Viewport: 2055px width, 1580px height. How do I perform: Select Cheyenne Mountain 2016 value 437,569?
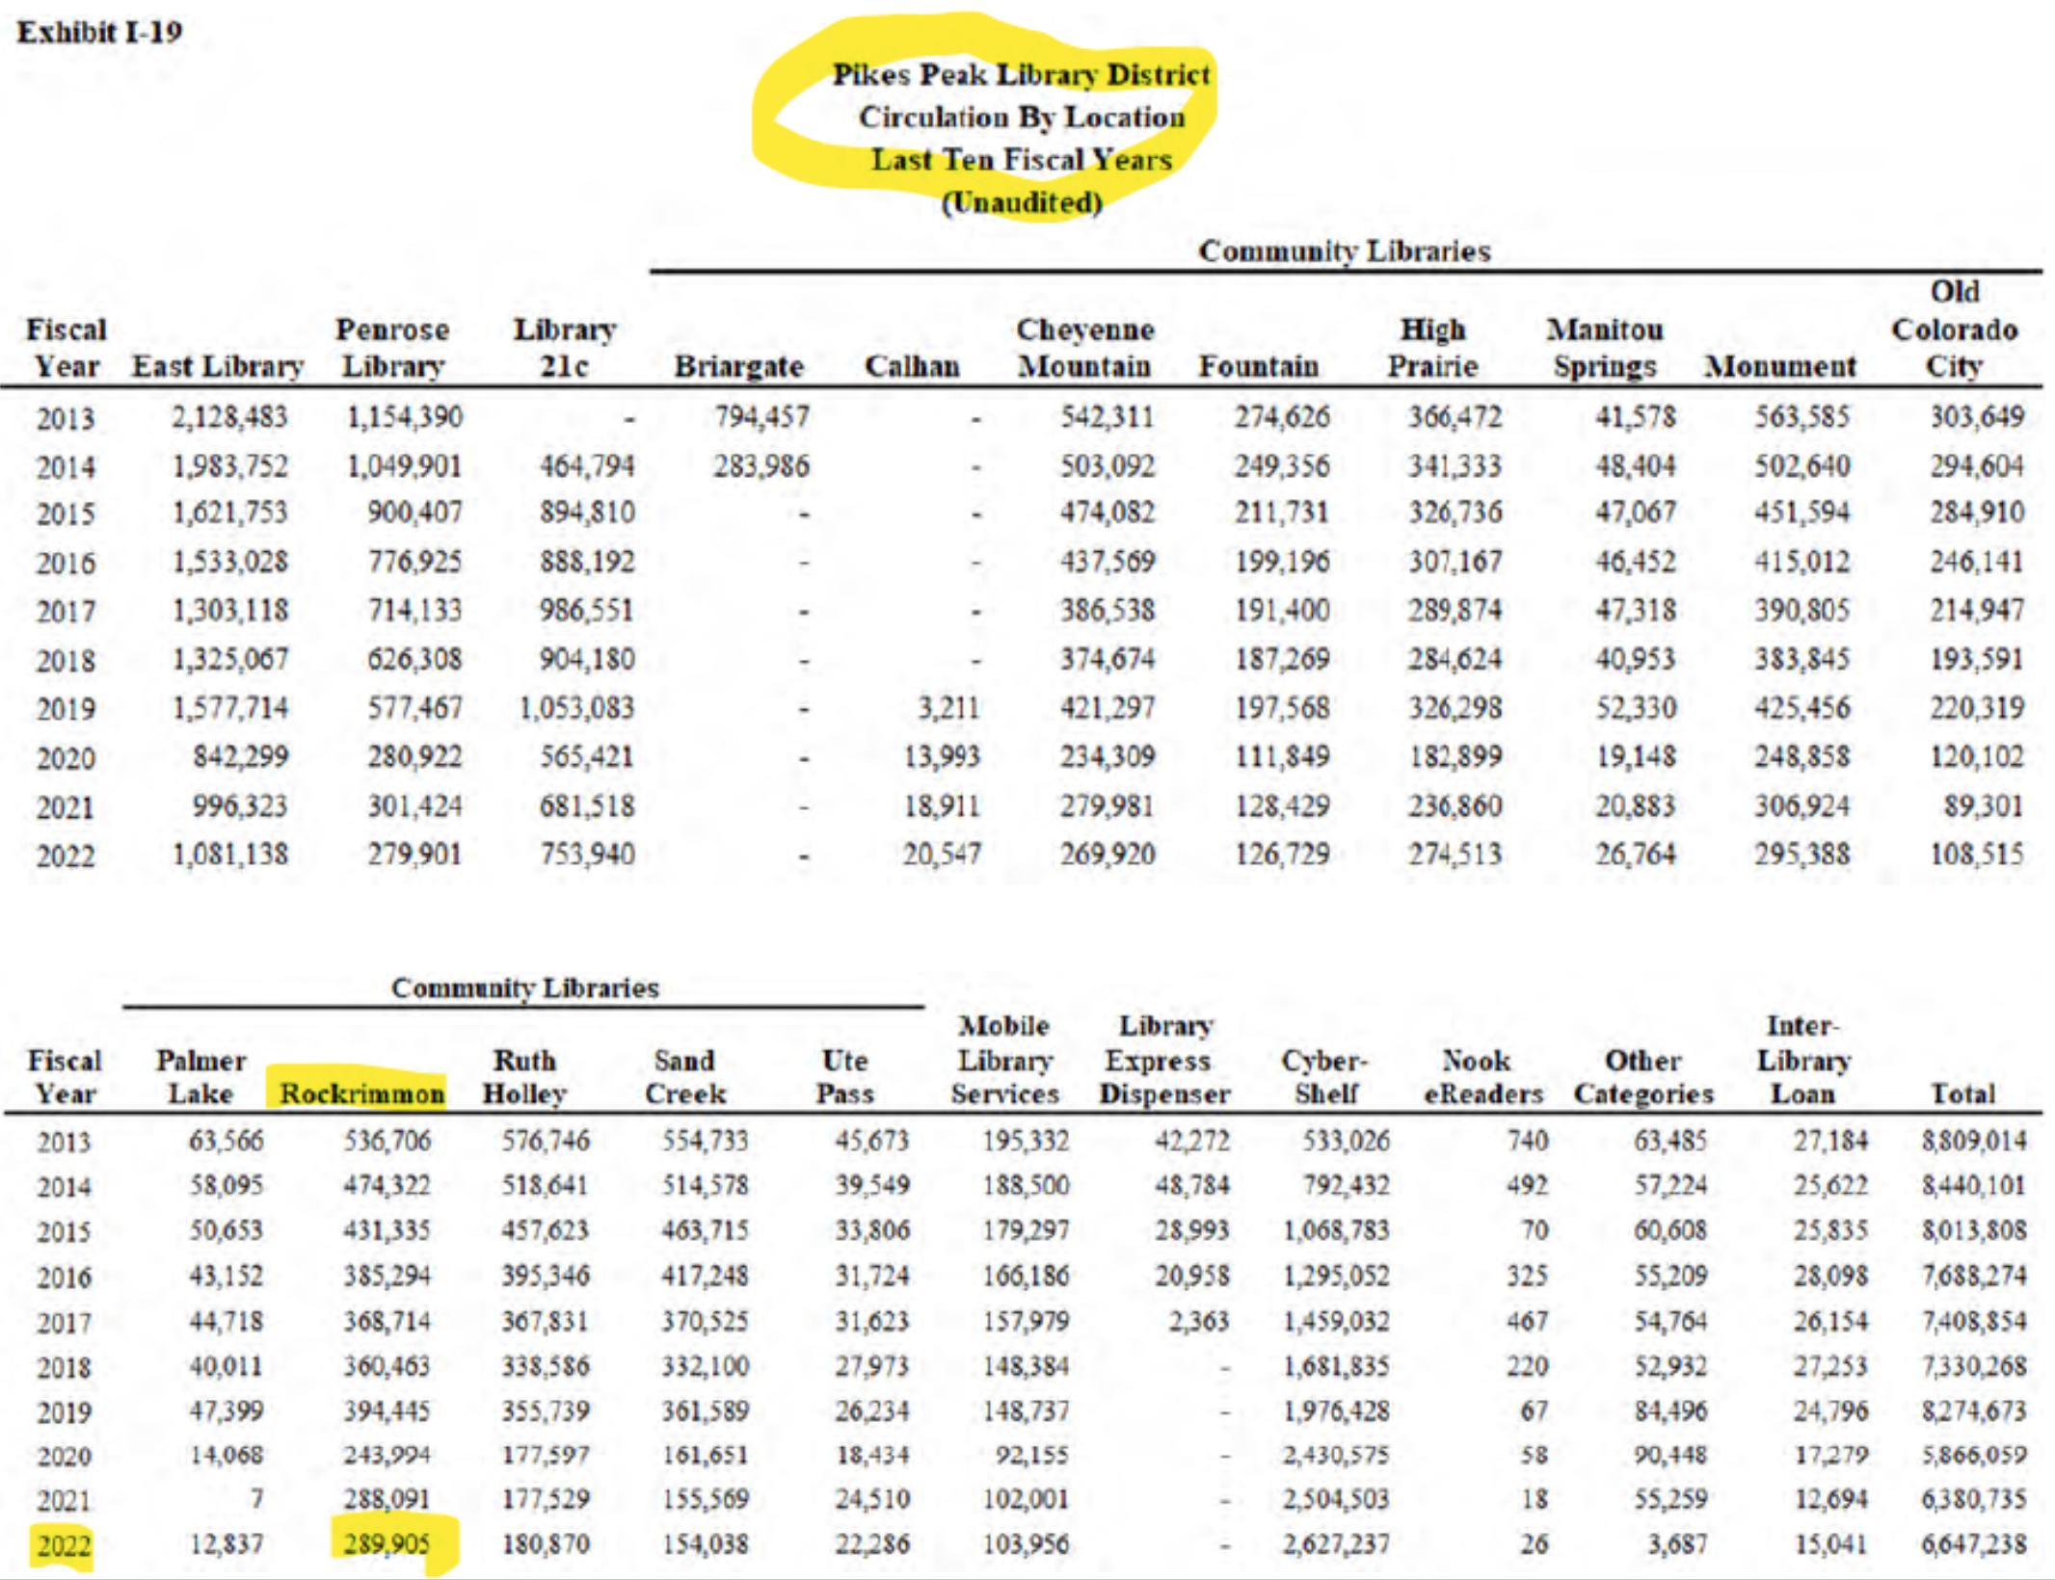[x=1108, y=561]
